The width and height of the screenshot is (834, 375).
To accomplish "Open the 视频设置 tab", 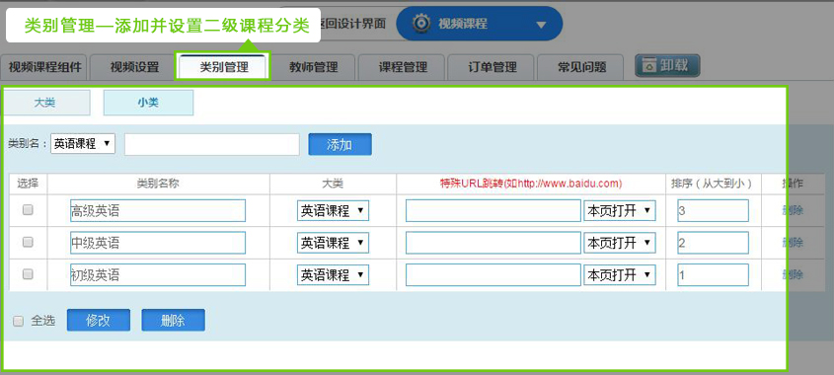I will [134, 67].
